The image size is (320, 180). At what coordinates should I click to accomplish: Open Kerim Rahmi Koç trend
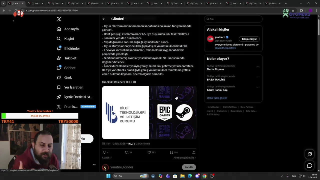coord(217,90)
